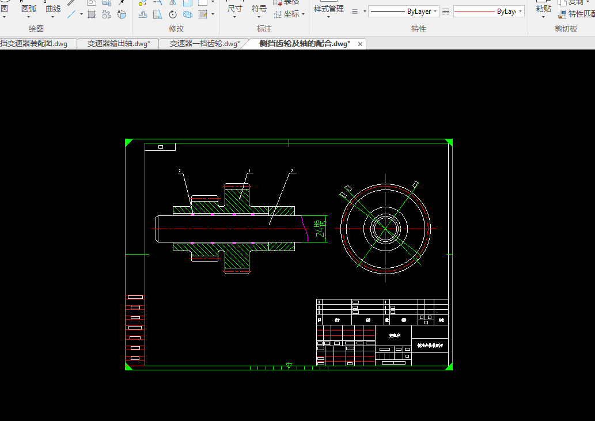Switch to 变速器输出轴.dwg tab
Viewport: 595px width, 421px height.
(x=118, y=44)
